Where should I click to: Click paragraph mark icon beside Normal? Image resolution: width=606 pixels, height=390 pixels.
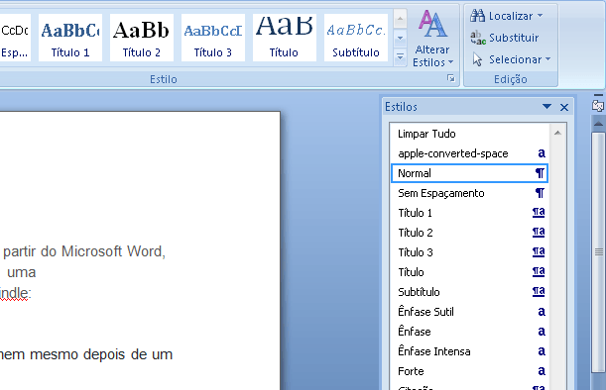point(540,173)
